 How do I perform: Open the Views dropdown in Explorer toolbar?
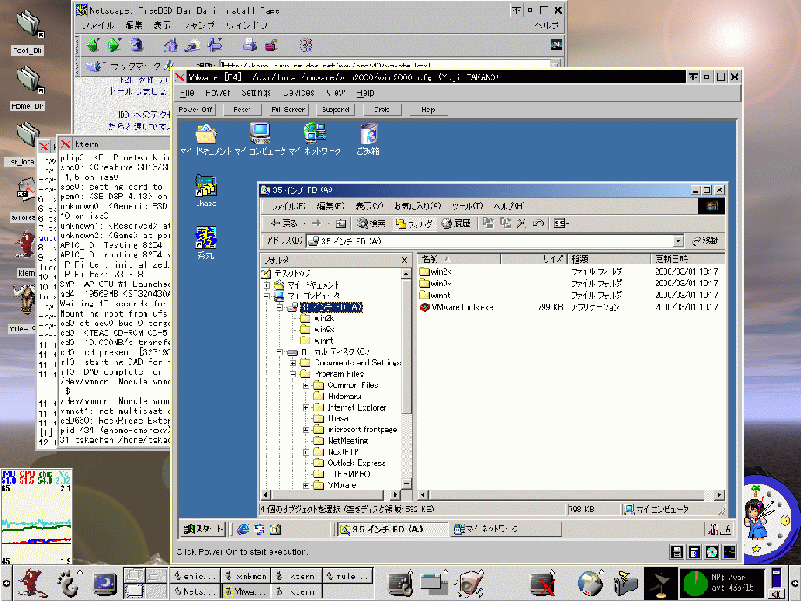[x=561, y=224]
